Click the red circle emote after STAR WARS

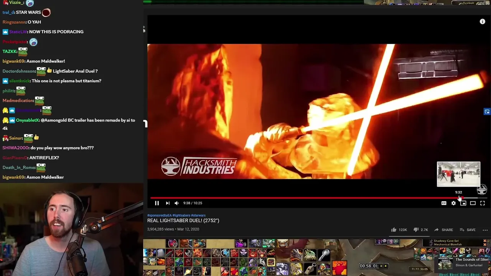coord(46,12)
